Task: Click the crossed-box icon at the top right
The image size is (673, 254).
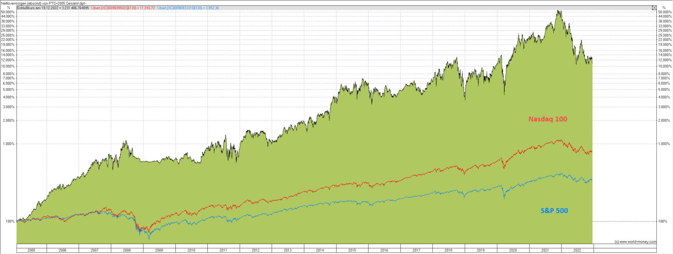Action: point(654,8)
